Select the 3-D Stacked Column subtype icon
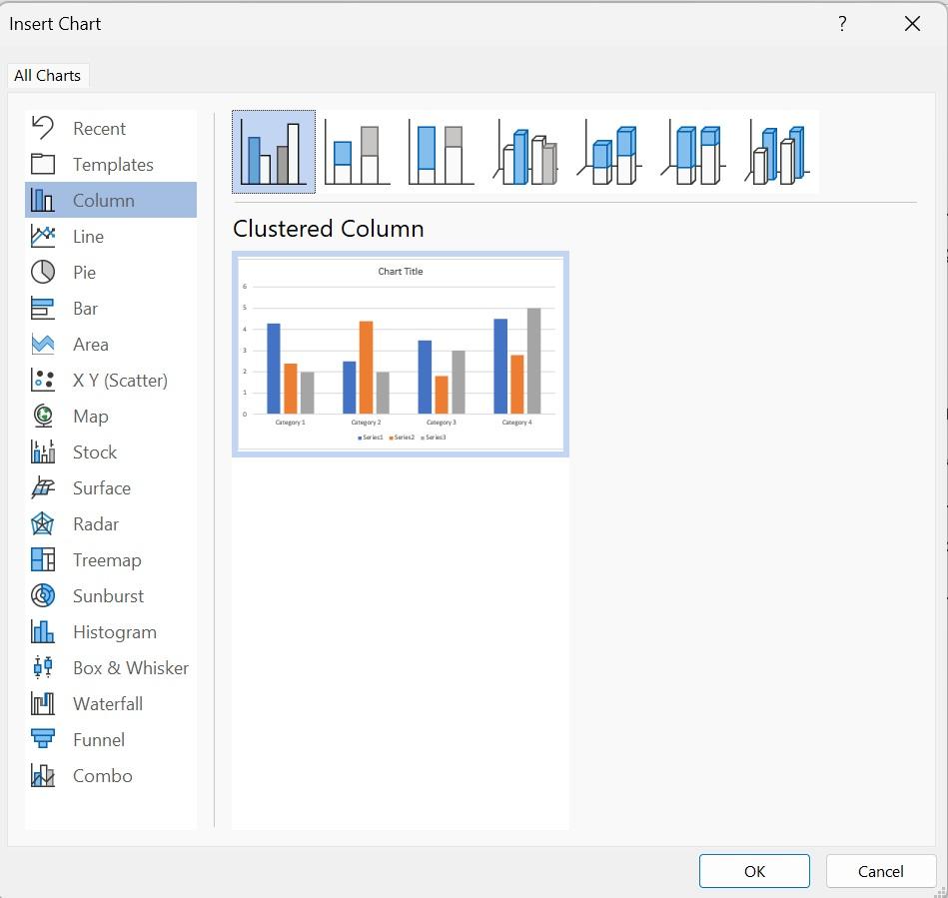This screenshot has width=948, height=898. click(610, 153)
